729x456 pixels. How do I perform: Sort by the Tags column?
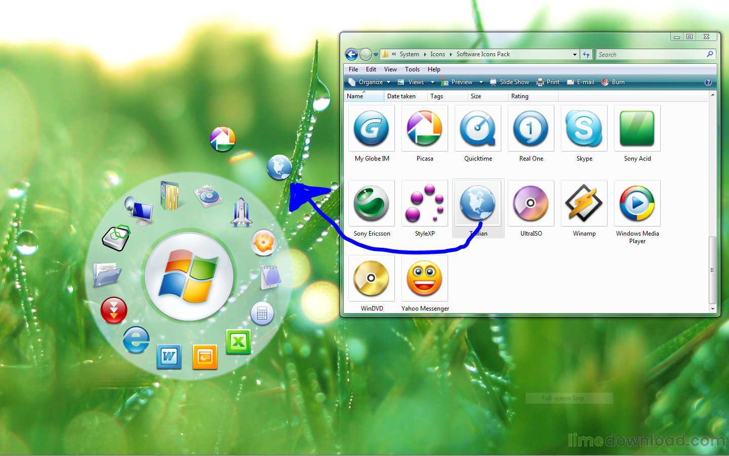tap(447, 96)
